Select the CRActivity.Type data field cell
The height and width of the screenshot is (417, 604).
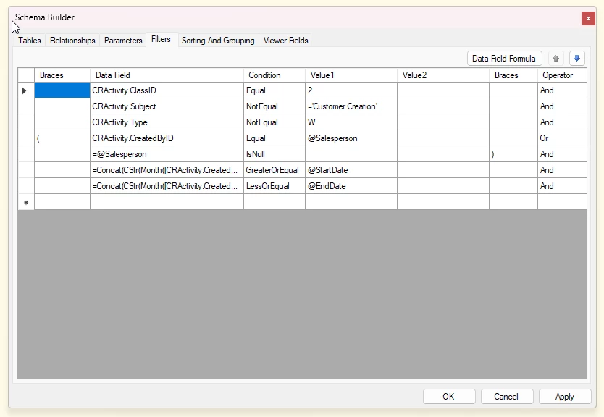pyautogui.click(x=167, y=122)
